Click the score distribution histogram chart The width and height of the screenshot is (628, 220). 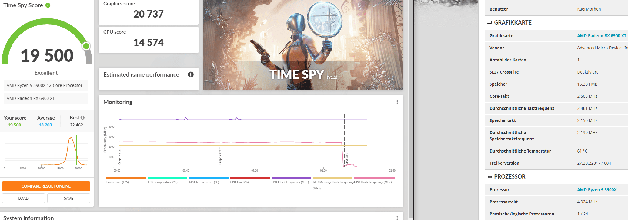[x=46, y=151]
